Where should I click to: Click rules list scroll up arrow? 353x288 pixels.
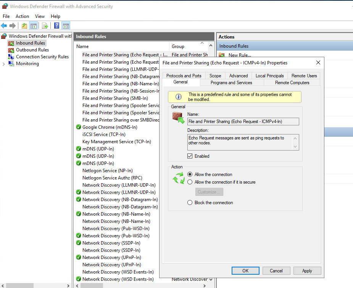click(x=211, y=46)
